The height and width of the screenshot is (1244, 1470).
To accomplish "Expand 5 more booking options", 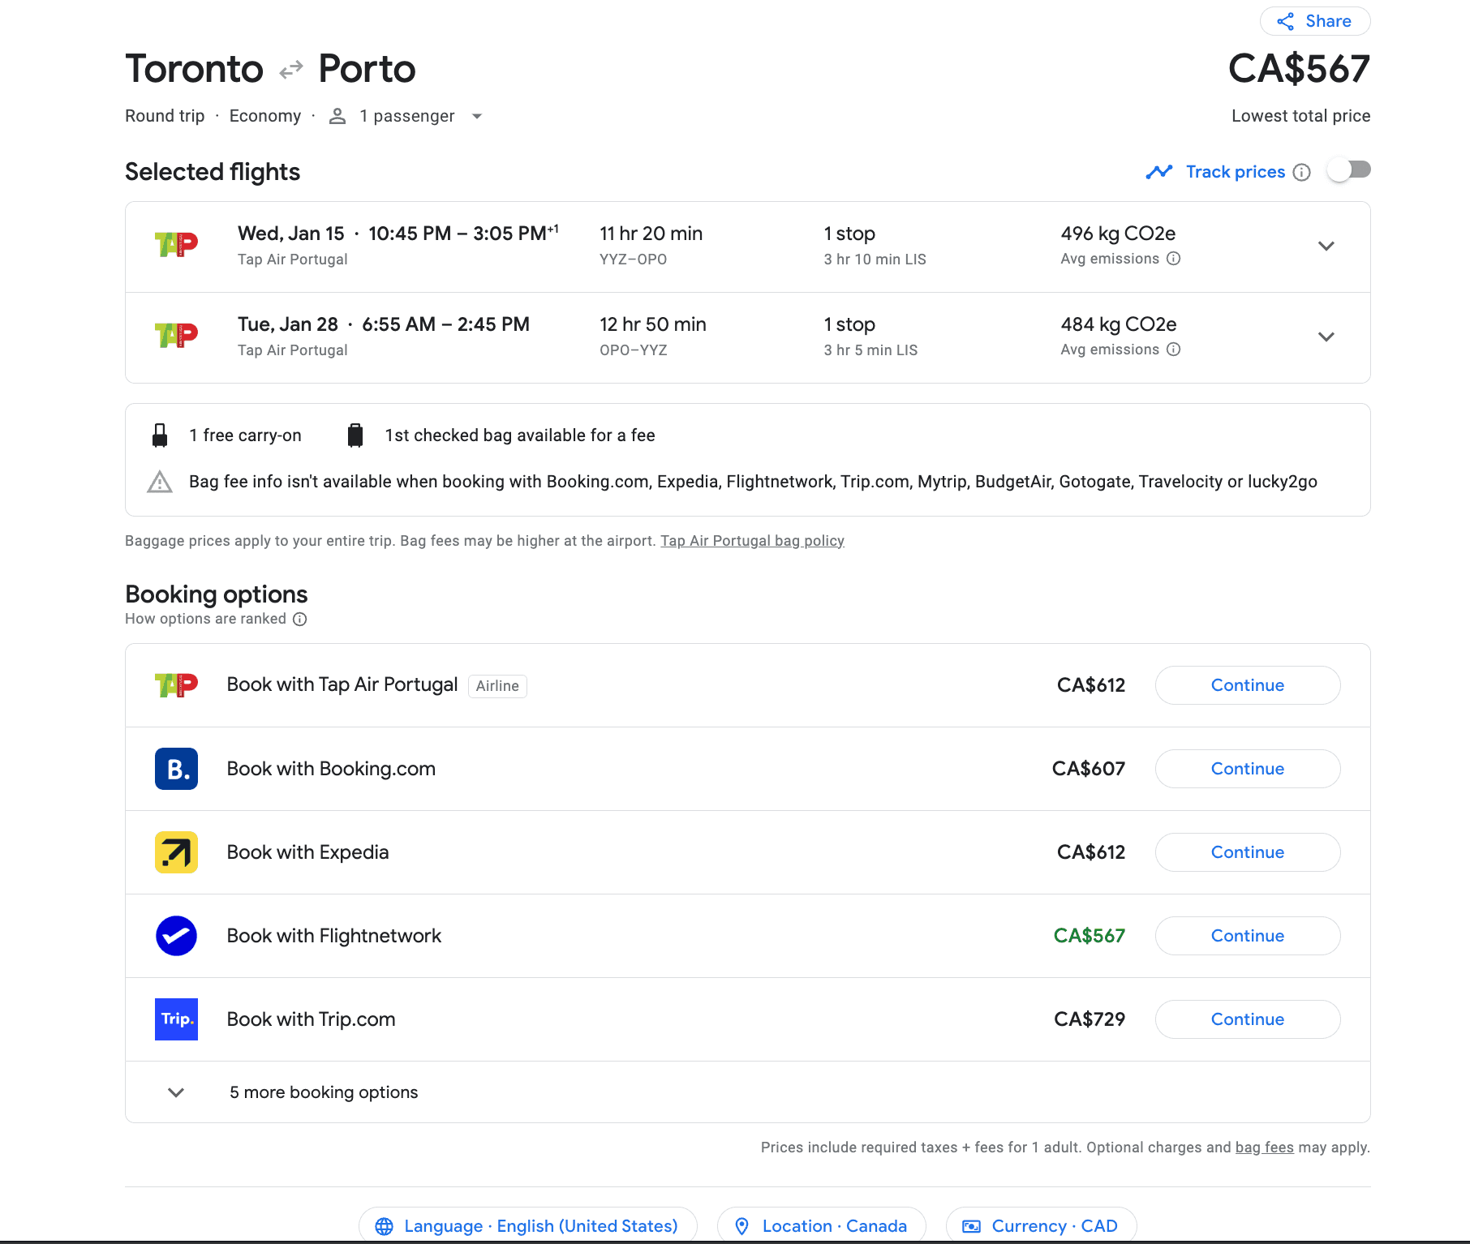I will [747, 1092].
